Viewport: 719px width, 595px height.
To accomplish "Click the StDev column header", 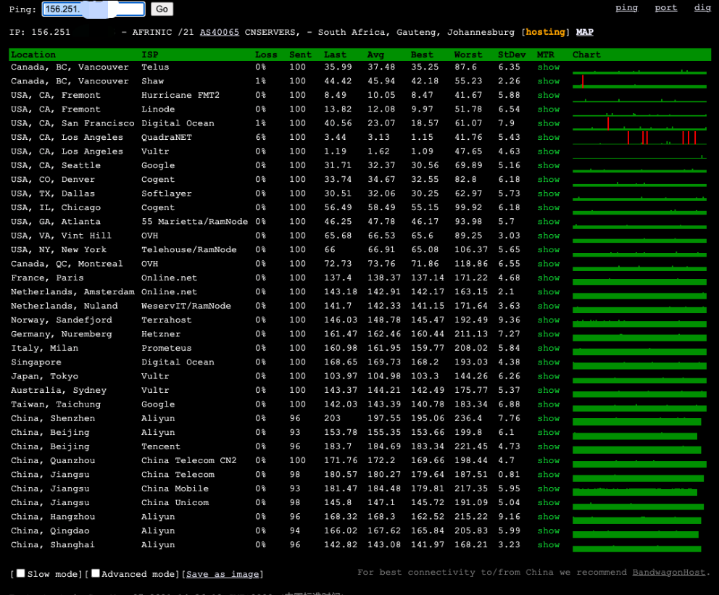I will pos(512,54).
